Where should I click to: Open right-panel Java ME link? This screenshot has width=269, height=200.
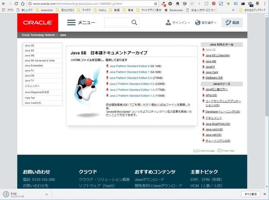click(x=211, y=61)
